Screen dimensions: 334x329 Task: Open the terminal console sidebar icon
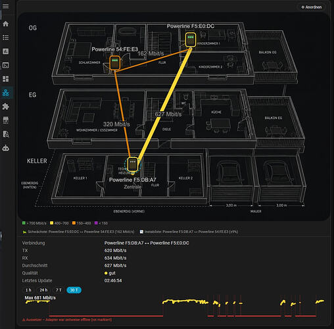pos(6,65)
